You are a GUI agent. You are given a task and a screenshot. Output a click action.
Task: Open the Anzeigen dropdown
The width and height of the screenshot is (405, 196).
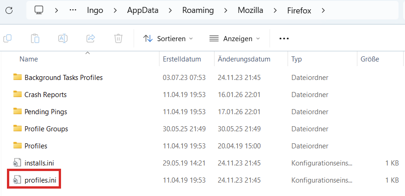point(234,38)
